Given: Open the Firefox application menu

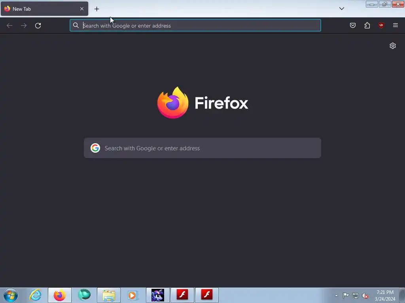Looking at the screenshot, I should [396, 25].
